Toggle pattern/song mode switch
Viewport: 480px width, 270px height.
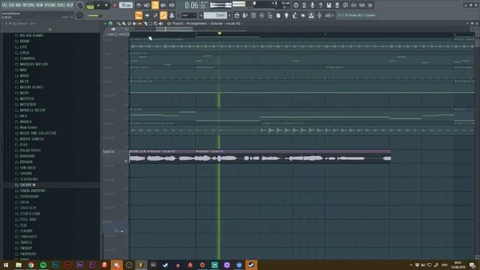pyautogui.click(x=90, y=5)
